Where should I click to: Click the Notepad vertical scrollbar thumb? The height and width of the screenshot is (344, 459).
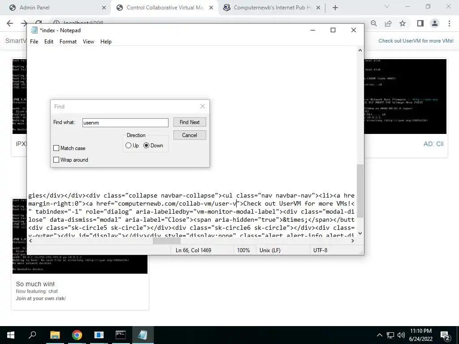(360, 191)
